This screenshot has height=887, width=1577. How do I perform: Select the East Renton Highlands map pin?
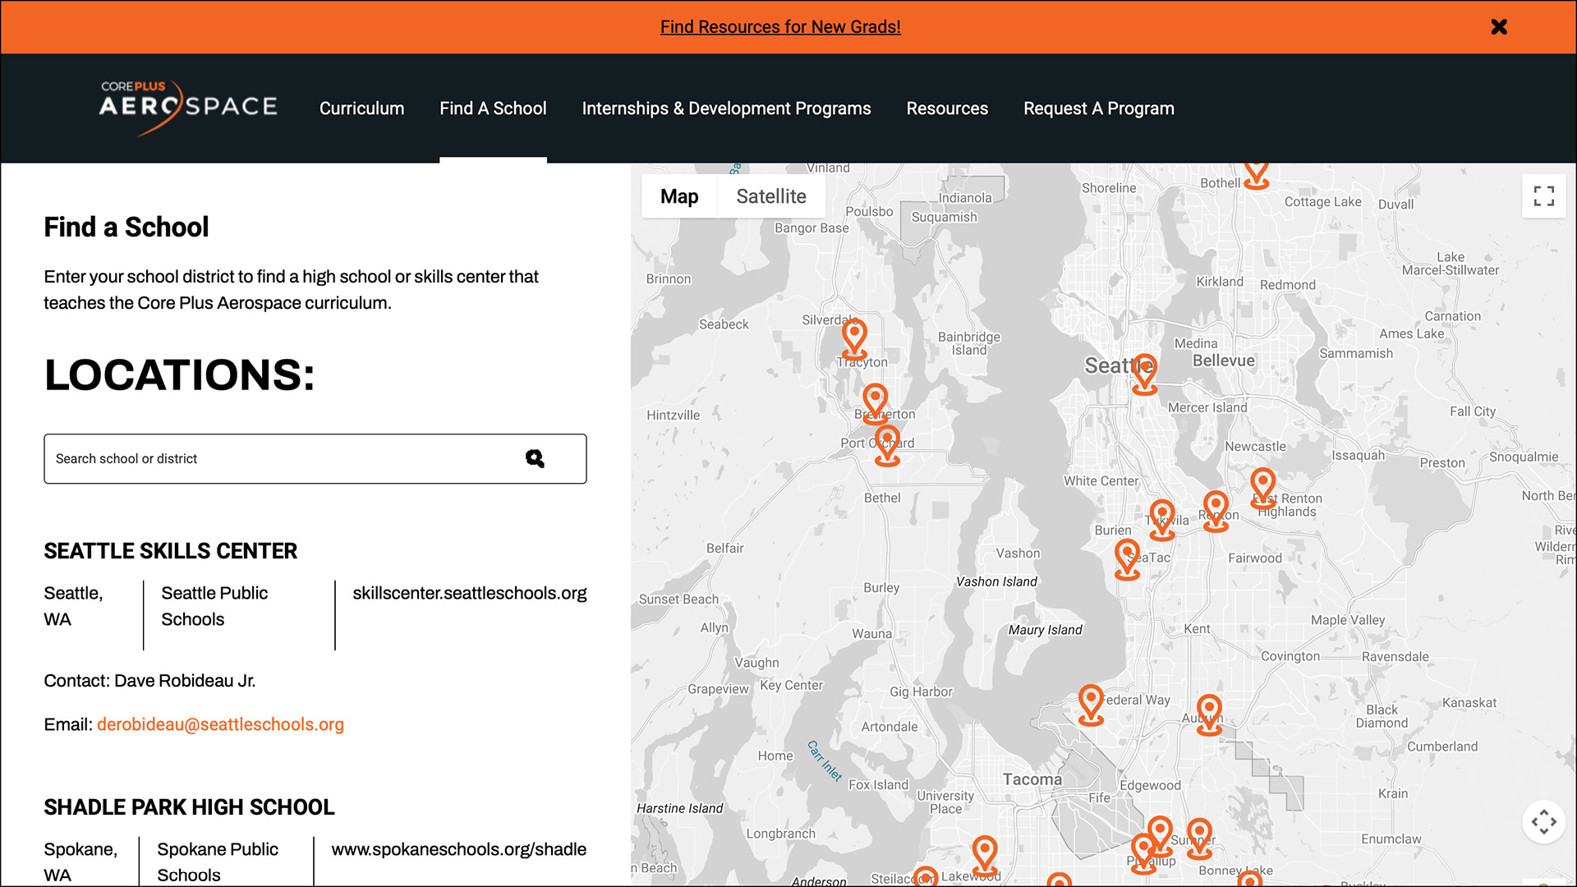click(x=1262, y=488)
